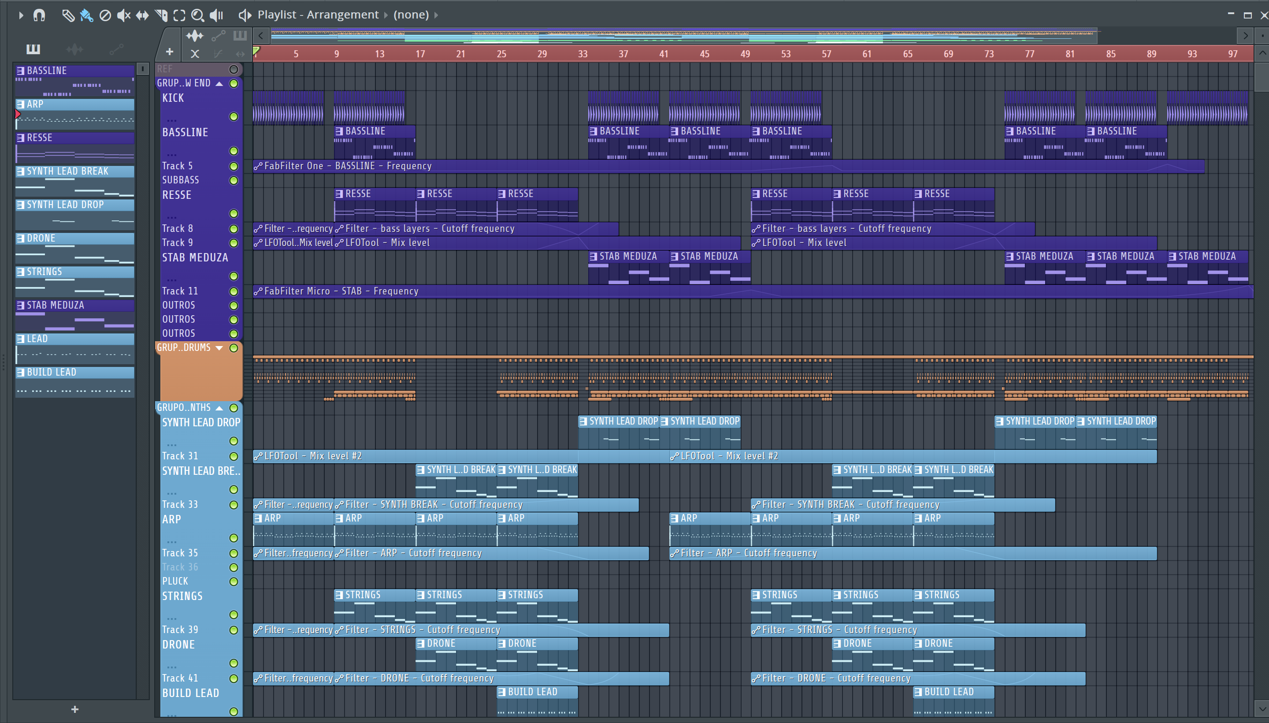The height and width of the screenshot is (723, 1269).
Task: Select the Delete tool
Action: click(105, 15)
